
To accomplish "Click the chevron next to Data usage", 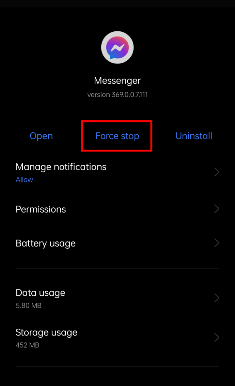I will pos(217,298).
